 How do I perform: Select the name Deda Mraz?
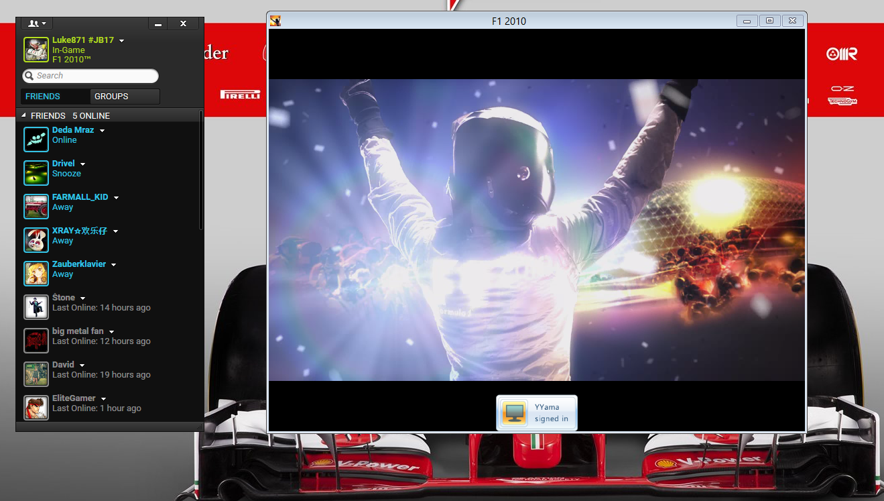click(x=73, y=130)
